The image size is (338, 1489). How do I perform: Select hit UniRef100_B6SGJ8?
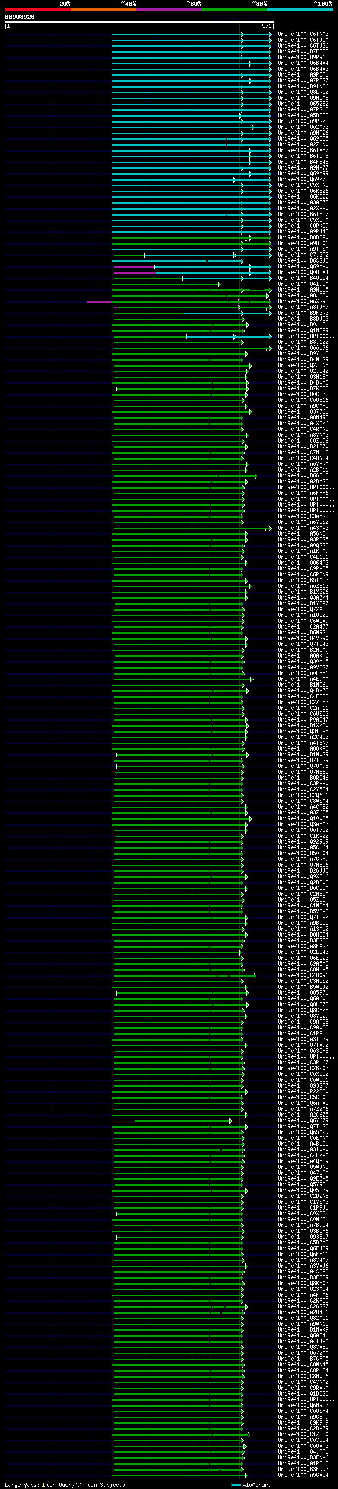click(x=303, y=261)
